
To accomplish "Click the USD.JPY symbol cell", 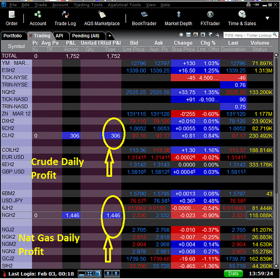I will point(17,201).
